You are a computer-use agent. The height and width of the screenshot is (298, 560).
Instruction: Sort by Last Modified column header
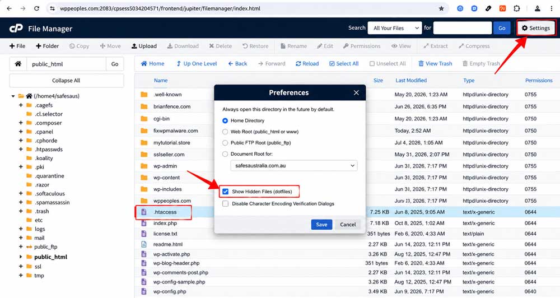tap(411, 81)
